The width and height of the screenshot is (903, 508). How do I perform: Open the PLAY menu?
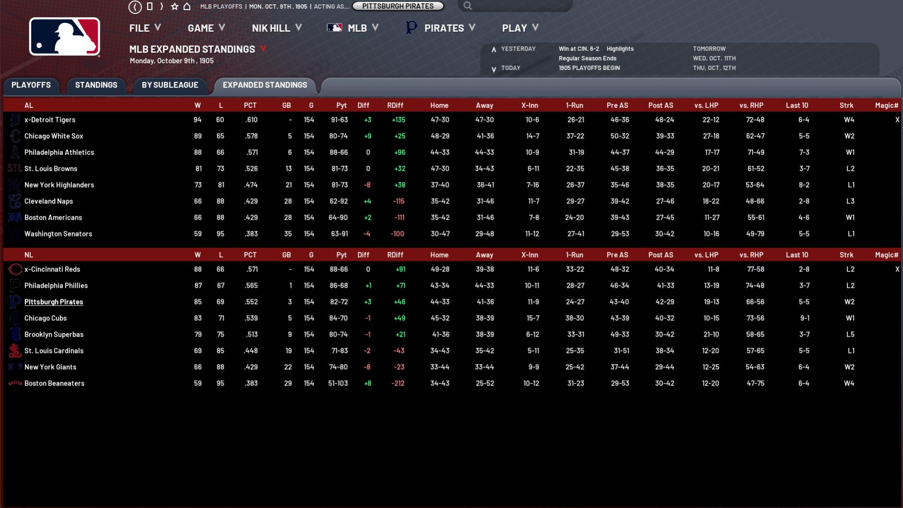point(520,28)
